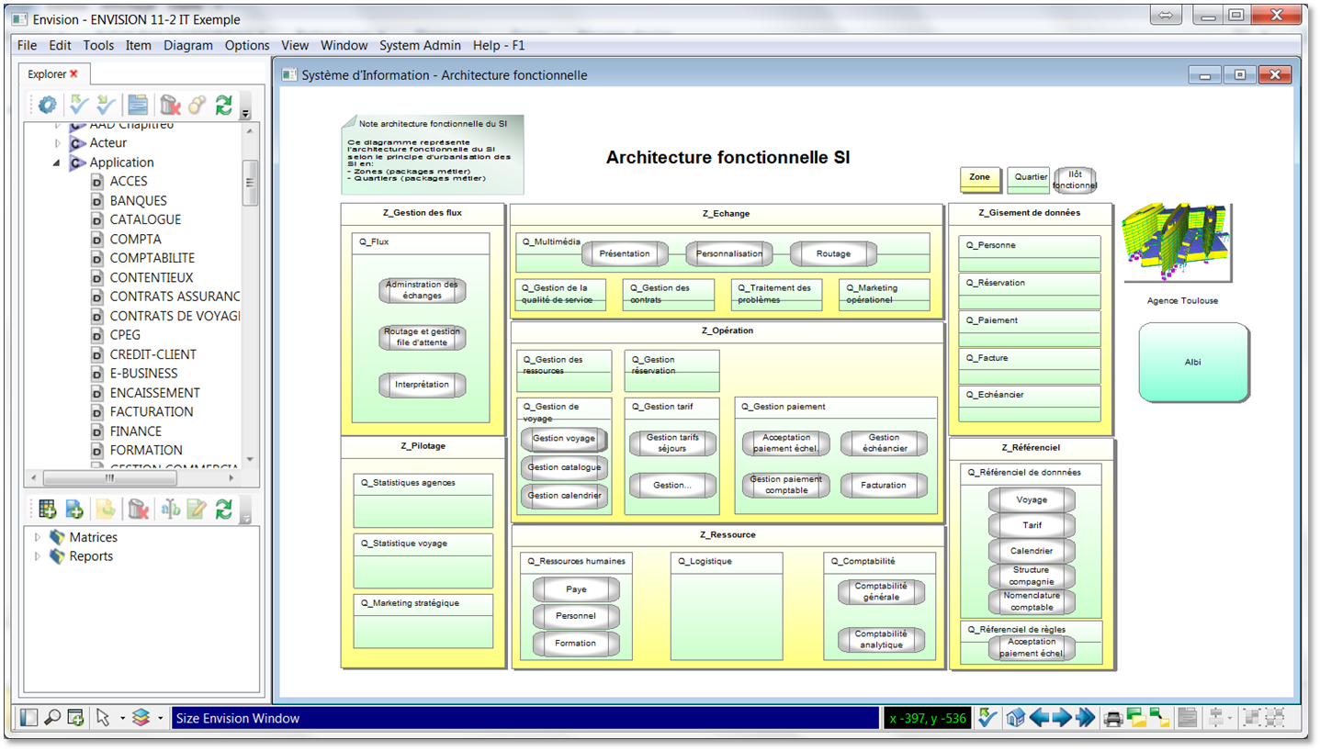Viewport: 1320px width, 751px height.
Task: Click the blue double-arrow fast forward icon
Action: tap(1086, 718)
